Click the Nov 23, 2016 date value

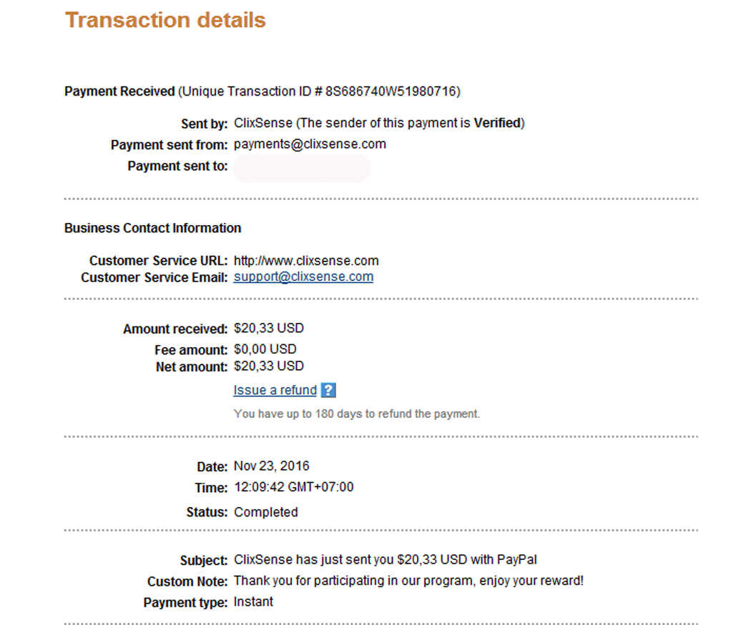pos(272,466)
